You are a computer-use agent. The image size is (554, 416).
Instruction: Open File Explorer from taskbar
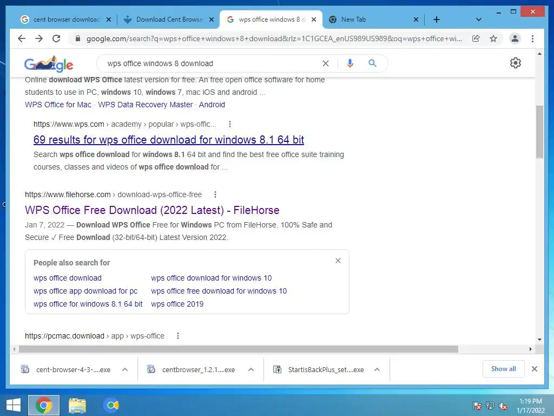[77, 405]
